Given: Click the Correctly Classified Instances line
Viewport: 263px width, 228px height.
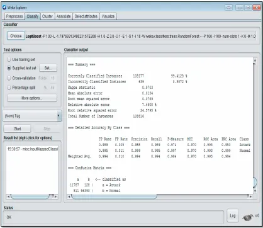Looking at the screenshot, I should pyautogui.click(x=127, y=76).
